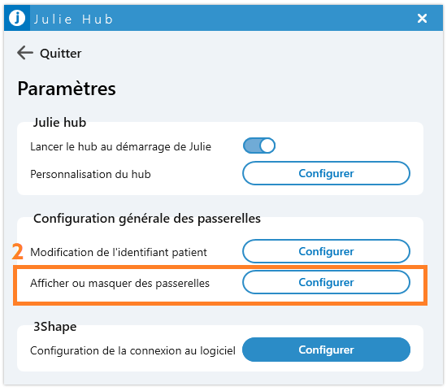The image size is (447, 391).
Task: Configure the patient identifier modification
Action: [x=326, y=251]
